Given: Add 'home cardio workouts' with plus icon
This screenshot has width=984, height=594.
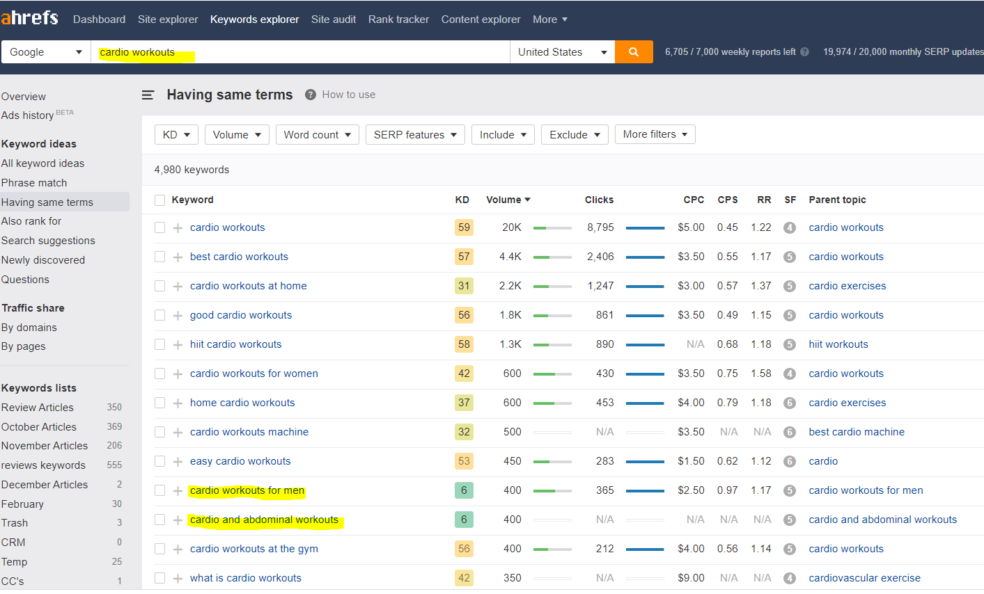Looking at the screenshot, I should point(178,403).
